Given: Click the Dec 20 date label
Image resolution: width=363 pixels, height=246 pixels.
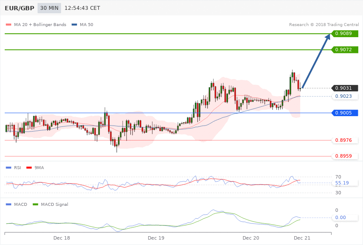Looking at the screenshot, I should [x=251, y=238].
